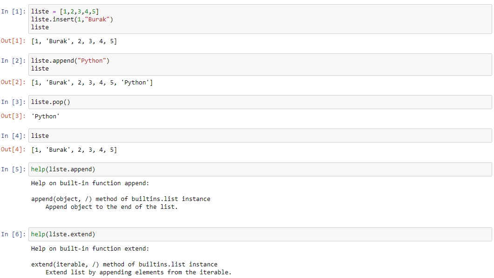Click the Out[2] list ending with 'Python'
Screen dimensions: 494x278
92,83
